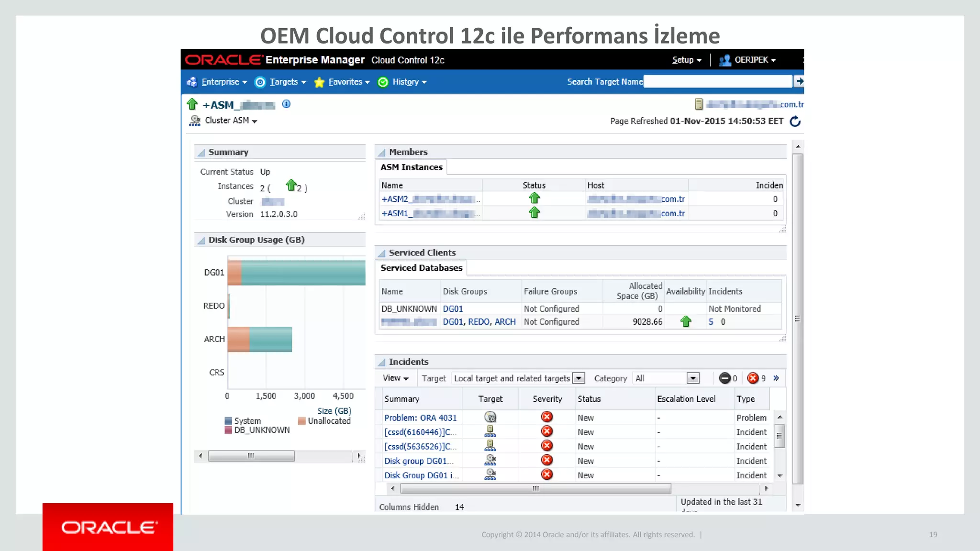Click the page refresh icon
The image size is (980, 551).
point(795,121)
